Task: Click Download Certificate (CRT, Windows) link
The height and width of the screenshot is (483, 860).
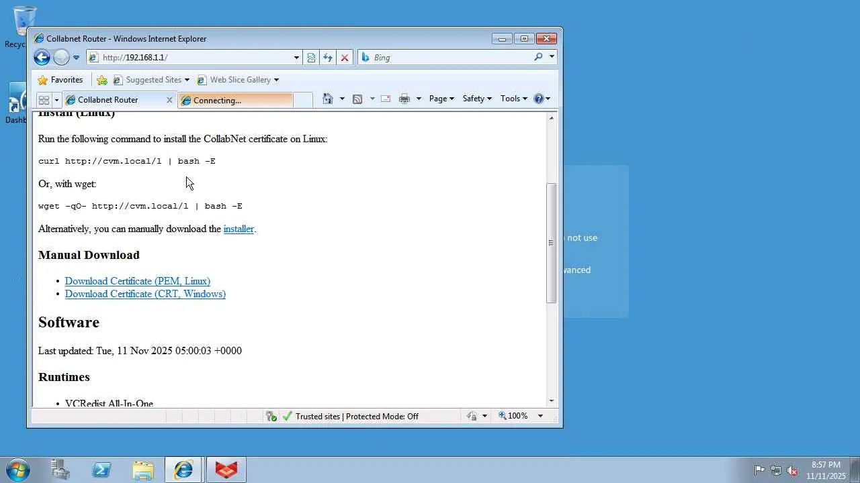Action: pos(145,294)
